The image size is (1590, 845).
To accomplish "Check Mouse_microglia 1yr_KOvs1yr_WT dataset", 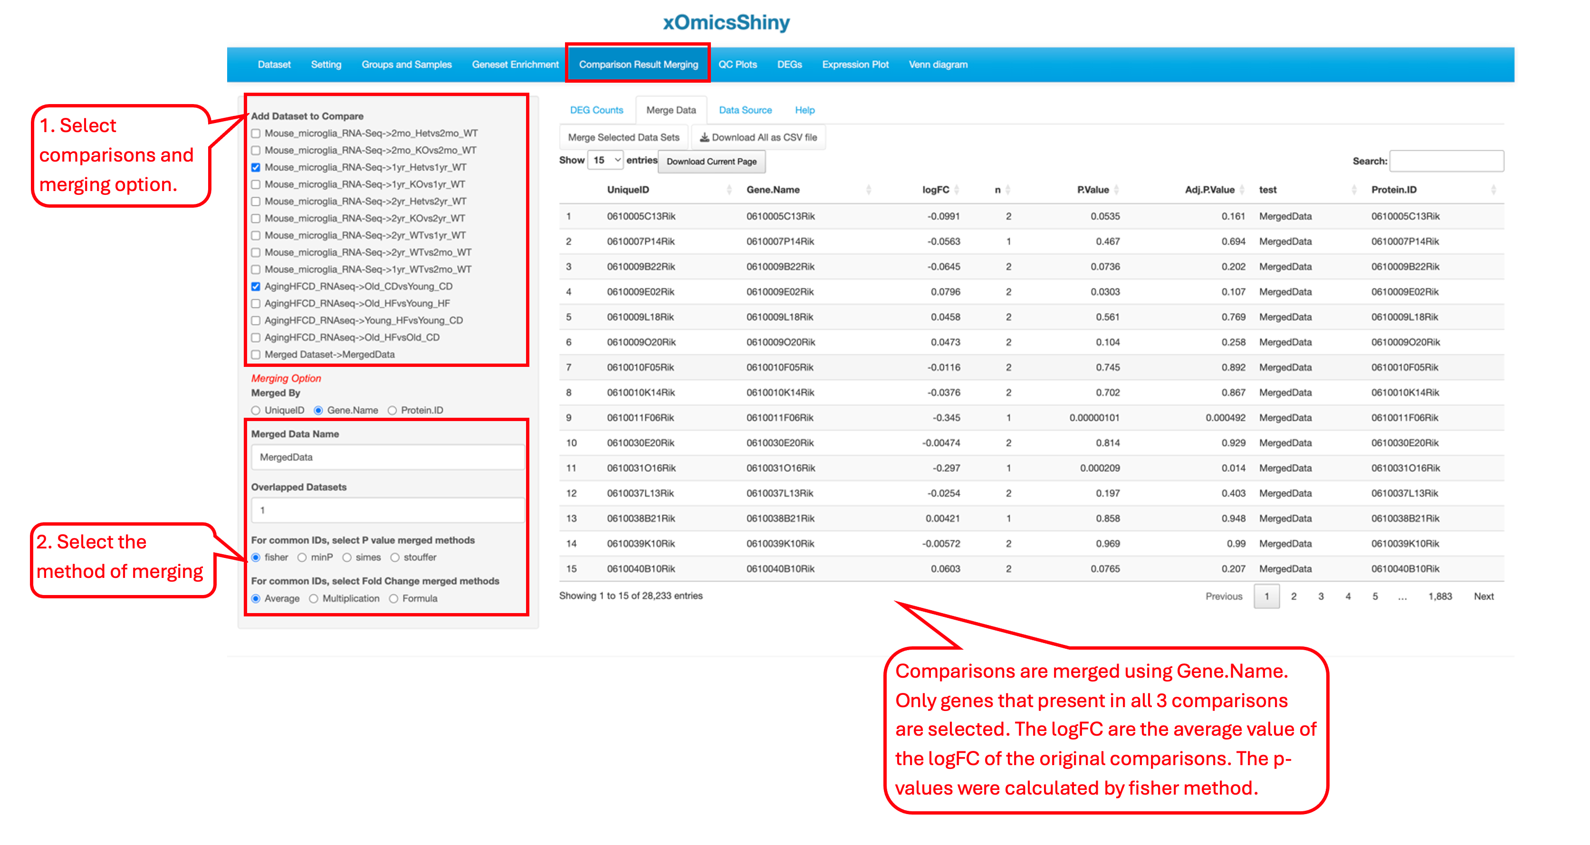I will (256, 184).
